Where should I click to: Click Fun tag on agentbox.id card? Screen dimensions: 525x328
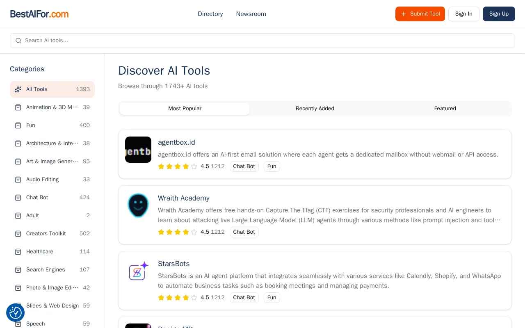(272, 166)
